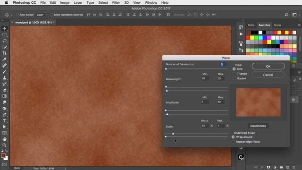302x170 pixels.
Task: Cancel the Wave dialog
Action: pyautogui.click(x=268, y=75)
